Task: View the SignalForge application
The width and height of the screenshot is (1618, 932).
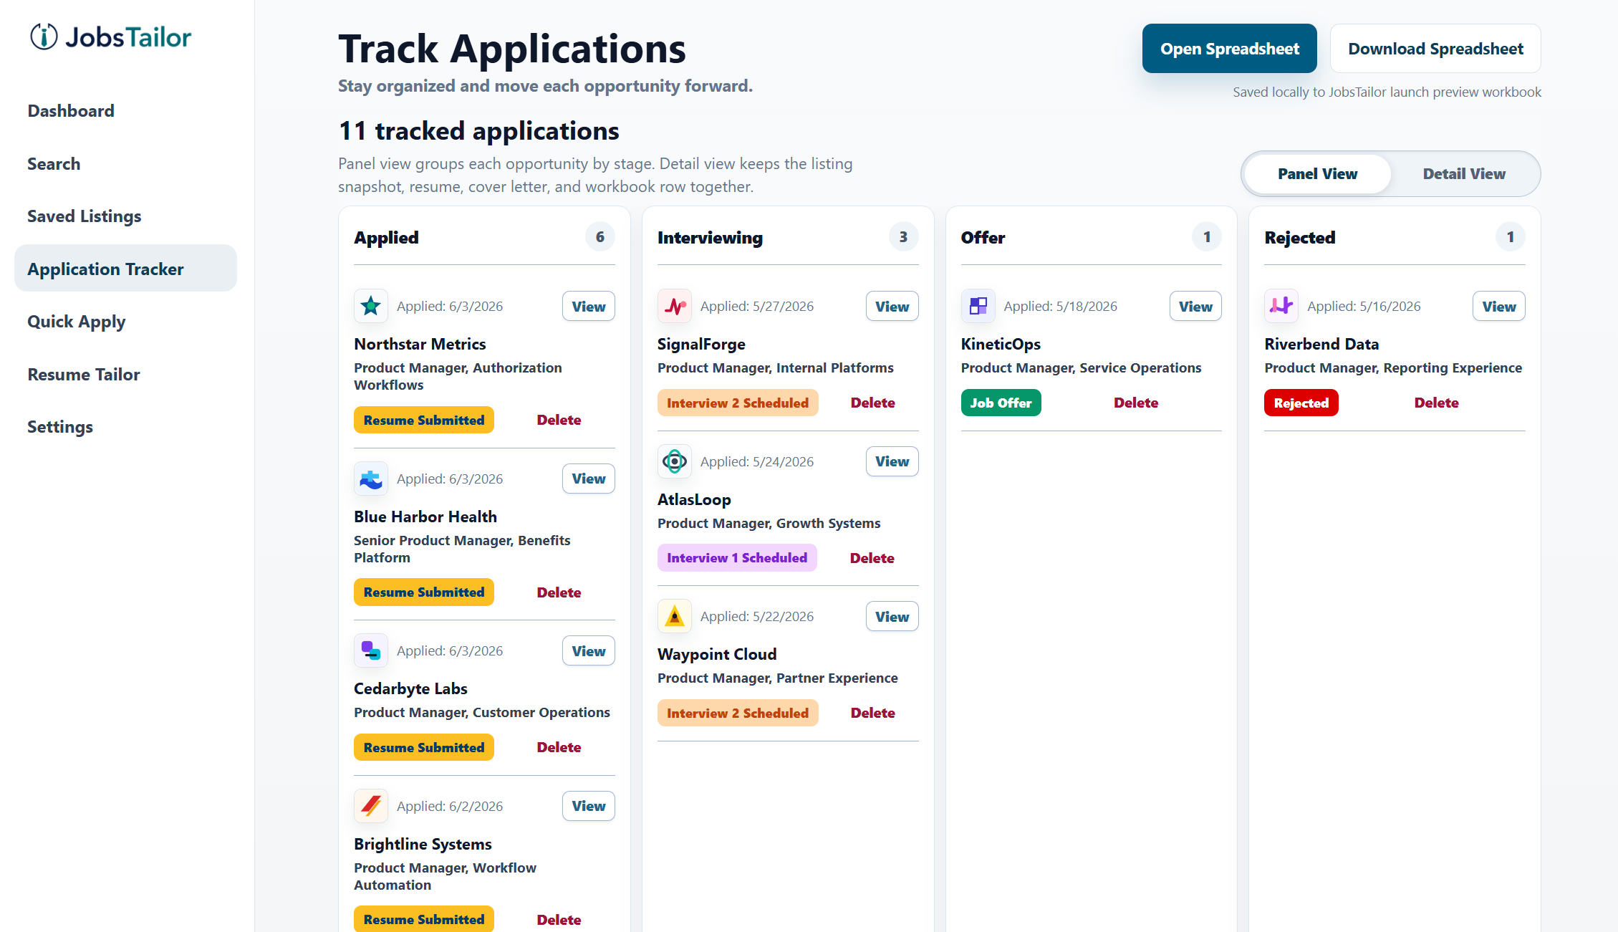Action: [892, 306]
